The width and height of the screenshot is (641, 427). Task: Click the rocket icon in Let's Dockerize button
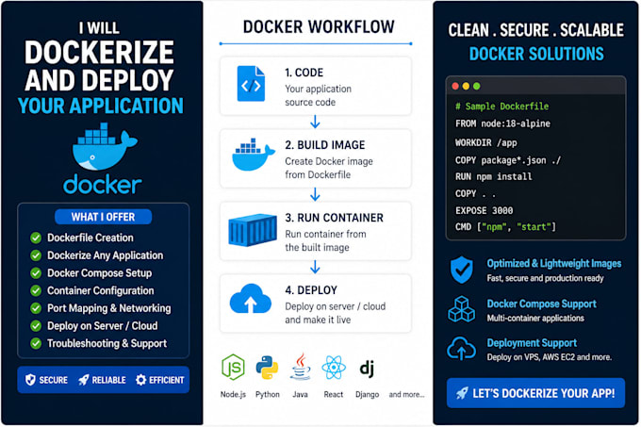click(462, 393)
